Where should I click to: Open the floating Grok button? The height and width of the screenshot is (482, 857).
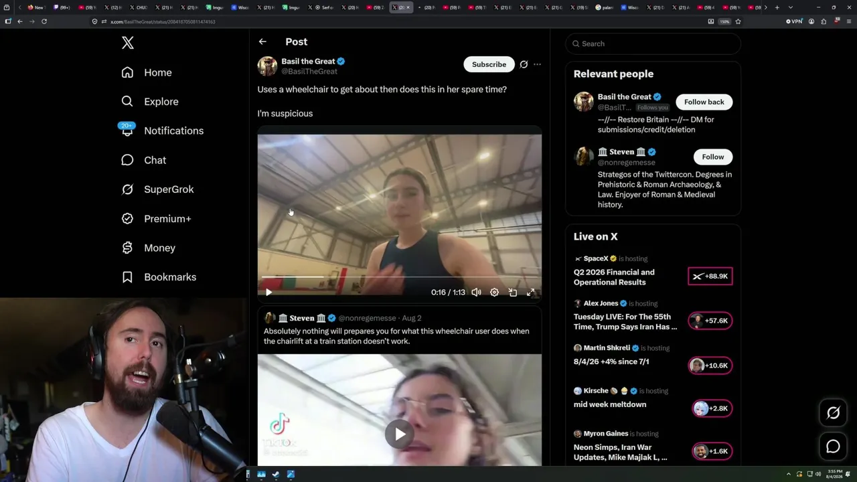pyautogui.click(x=833, y=413)
